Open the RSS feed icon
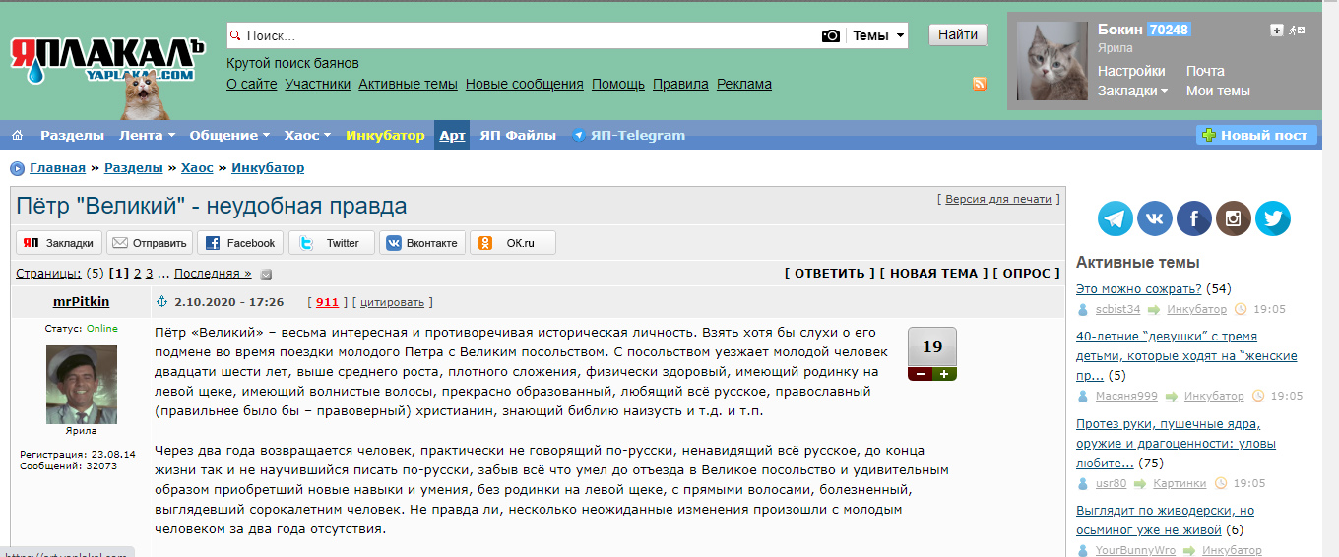 coord(979,84)
